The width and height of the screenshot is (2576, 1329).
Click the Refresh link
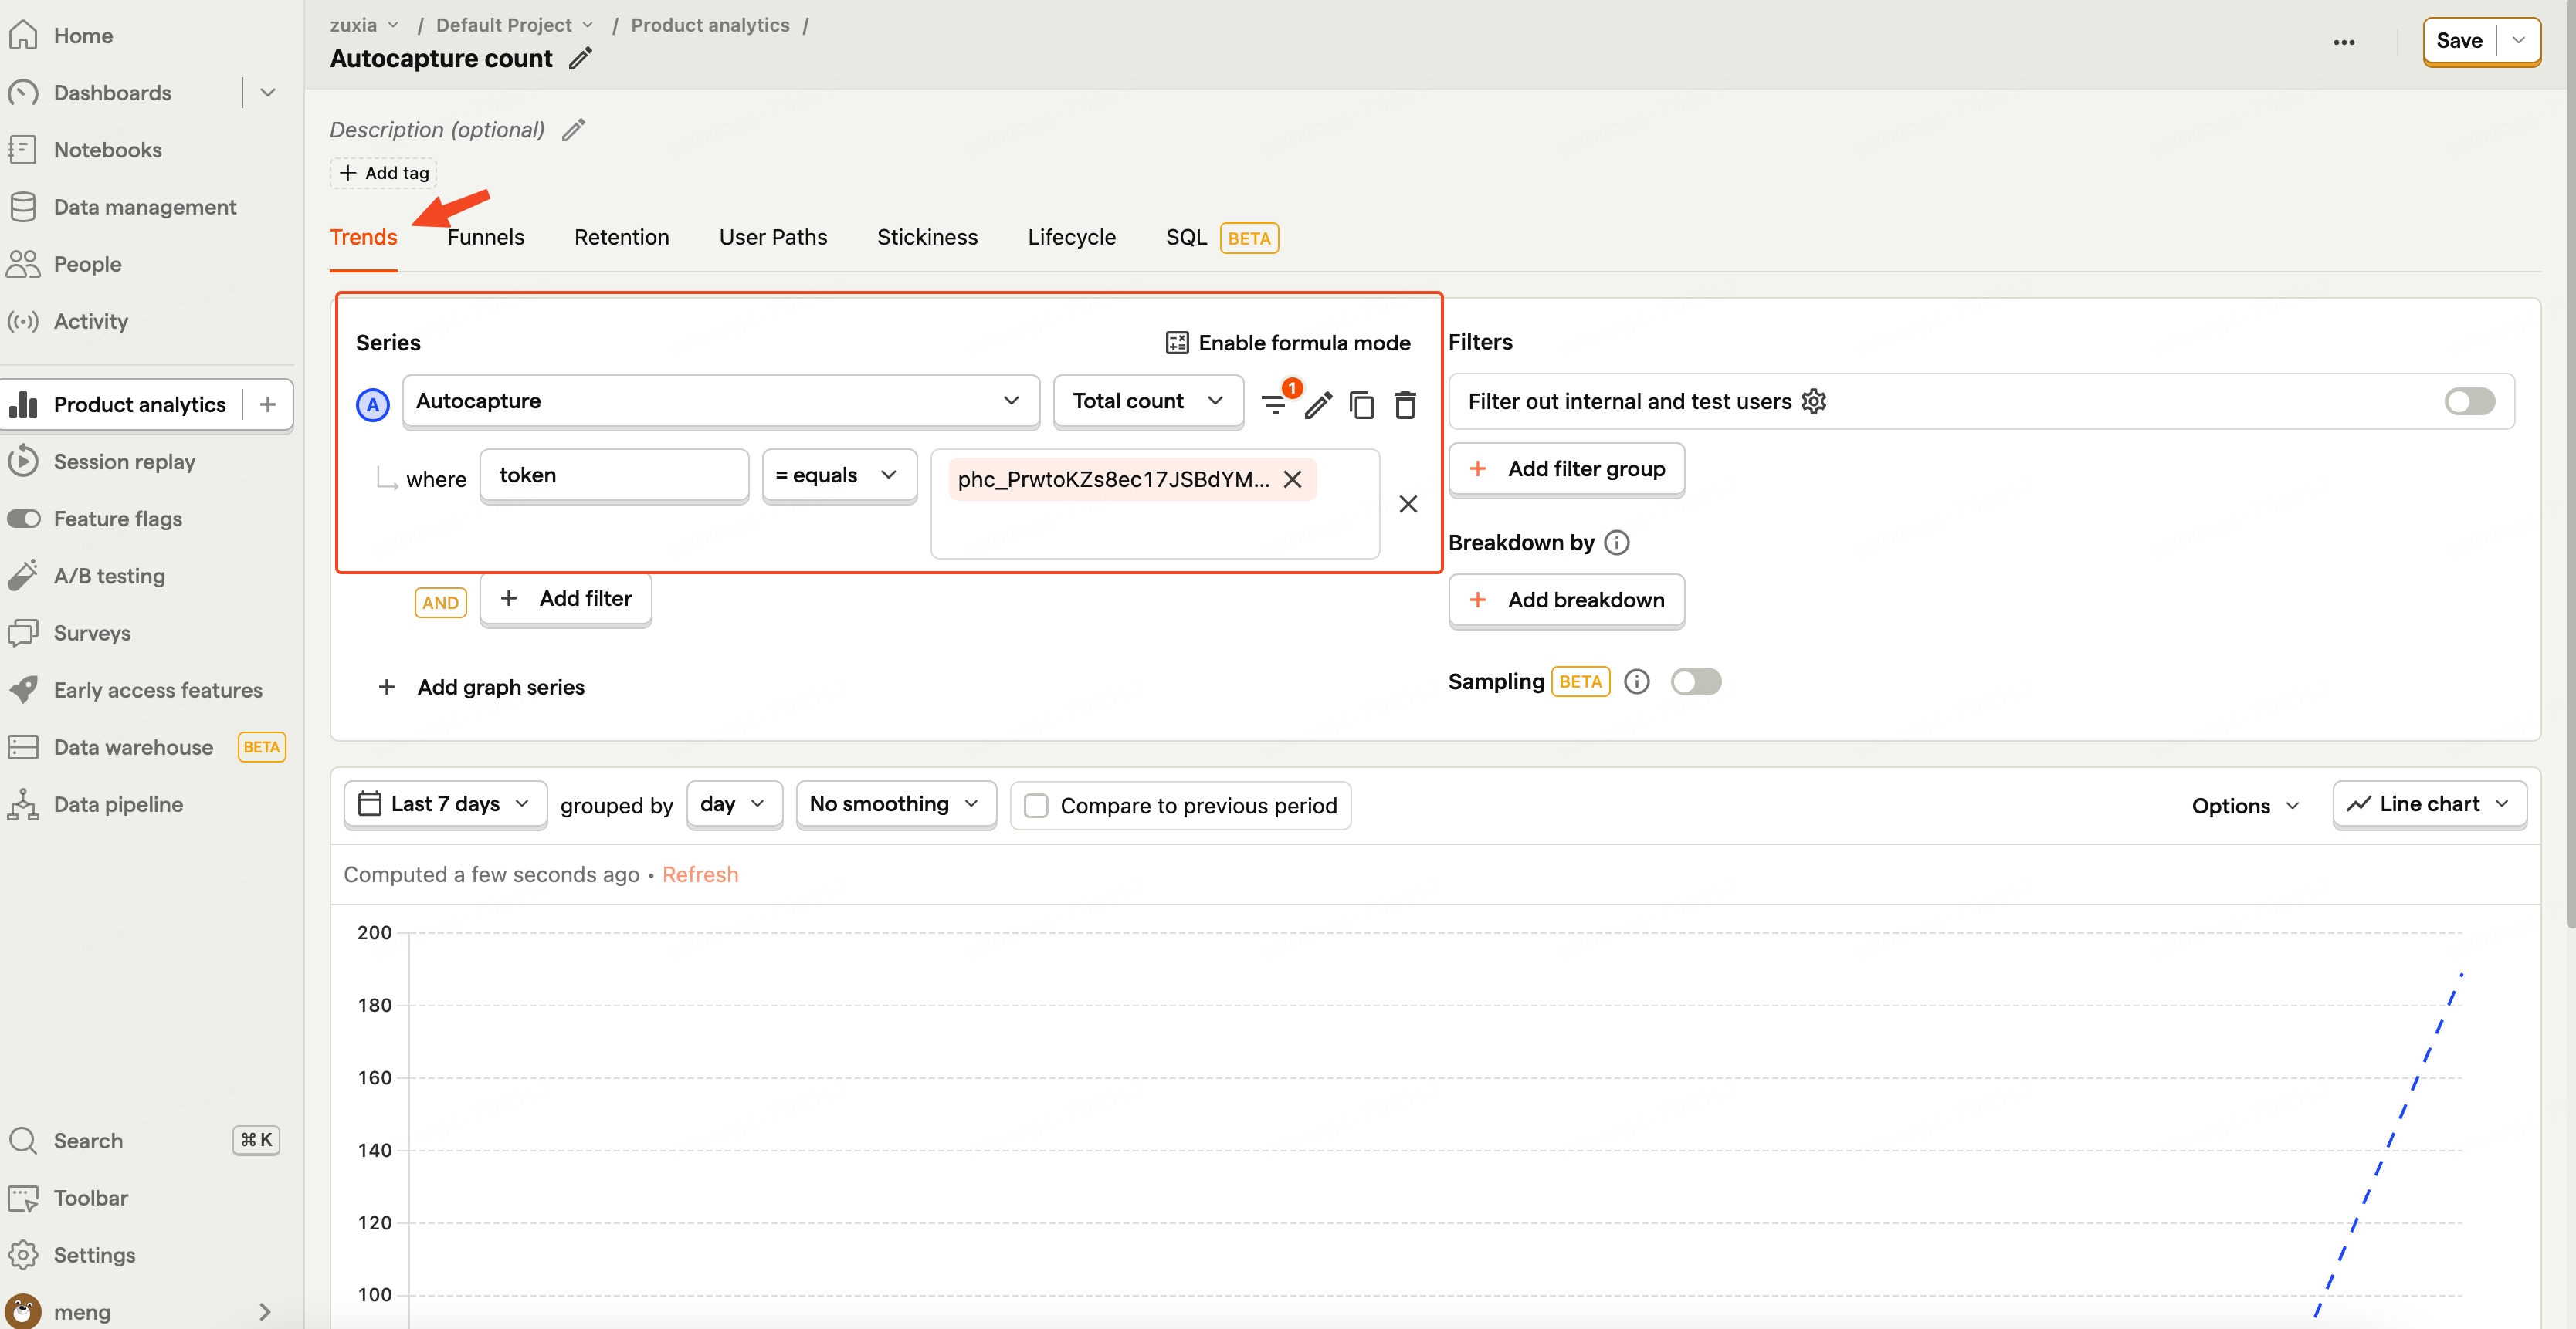[700, 874]
